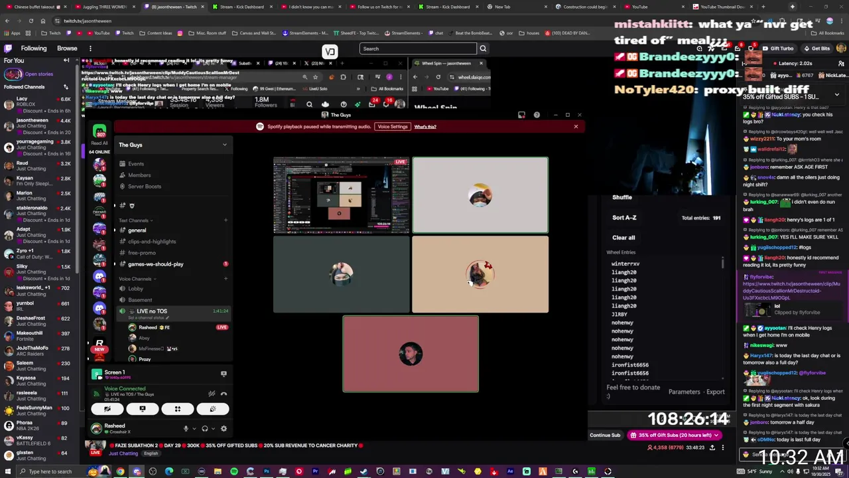Select the live screen share tile
Image resolution: width=849 pixels, height=478 pixels.
[341, 195]
